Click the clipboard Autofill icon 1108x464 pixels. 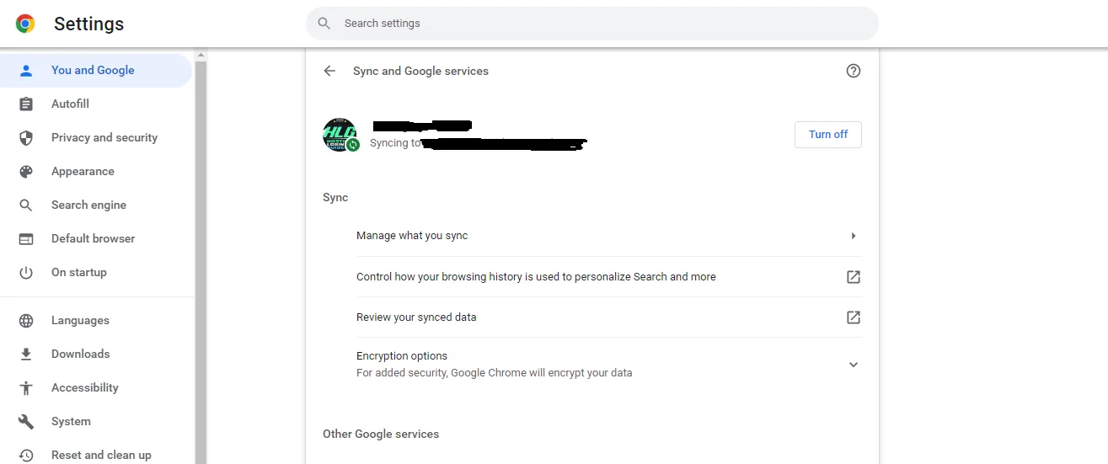[26, 104]
